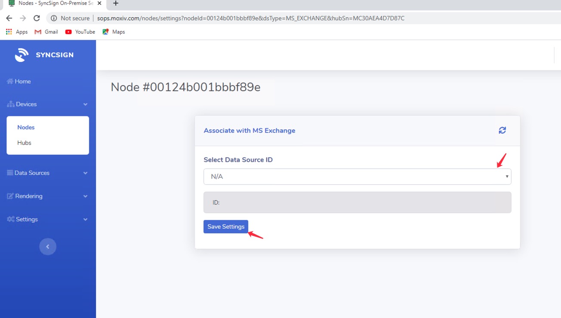561x318 pixels.
Task: Click the Devices sitemap icon
Action: 11,104
